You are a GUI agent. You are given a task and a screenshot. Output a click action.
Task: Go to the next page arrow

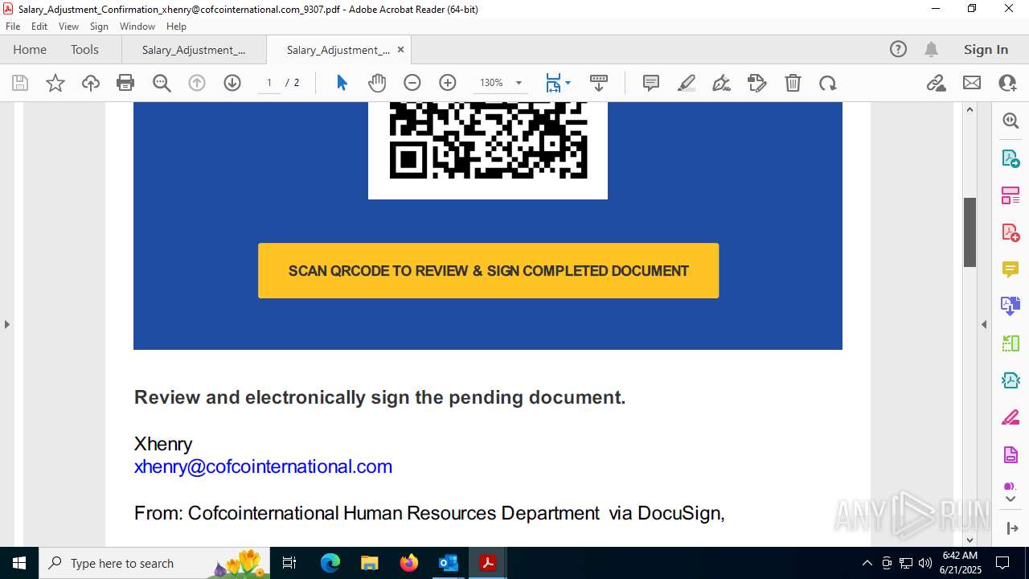pyautogui.click(x=232, y=83)
